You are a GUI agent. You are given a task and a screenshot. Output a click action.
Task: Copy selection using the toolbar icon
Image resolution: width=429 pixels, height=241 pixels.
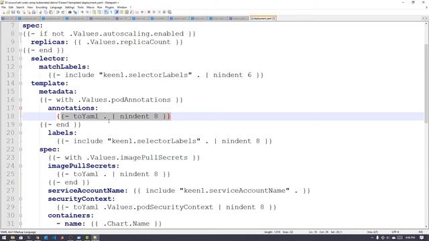point(46,12)
